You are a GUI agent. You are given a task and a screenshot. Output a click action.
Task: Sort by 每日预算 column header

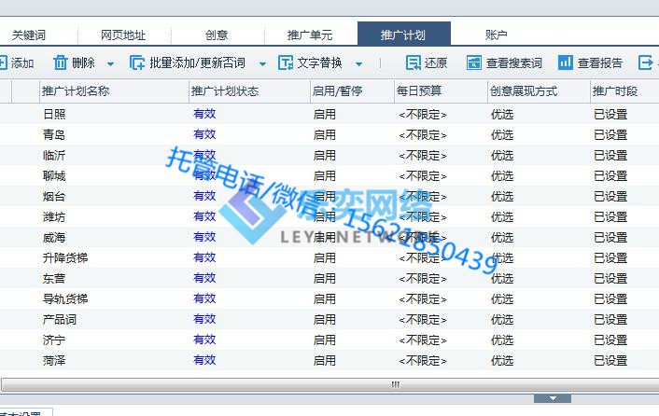pyautogui.click(x=441, y=91)
